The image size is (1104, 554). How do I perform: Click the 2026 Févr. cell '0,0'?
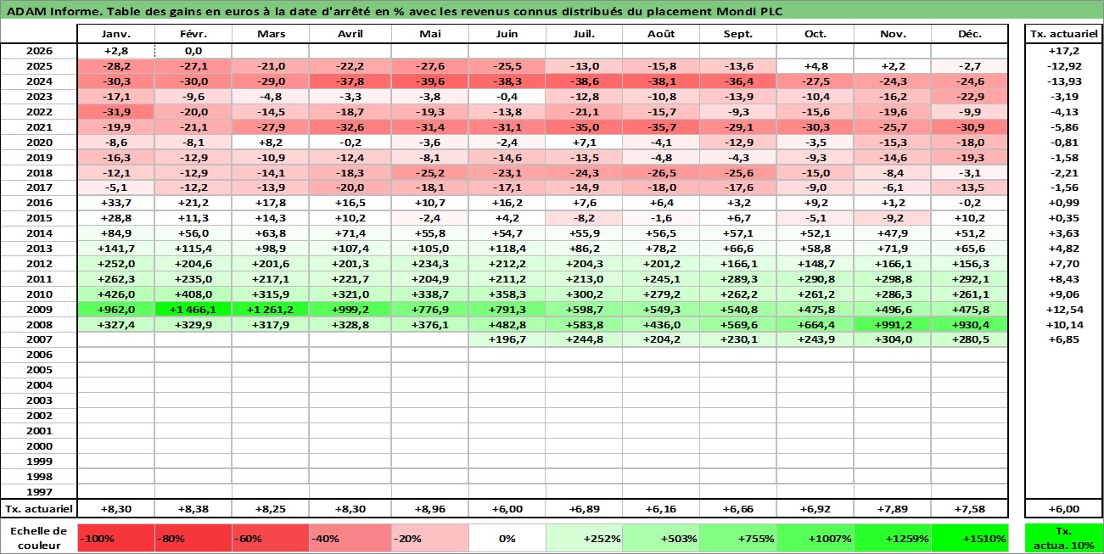point(193,51)
